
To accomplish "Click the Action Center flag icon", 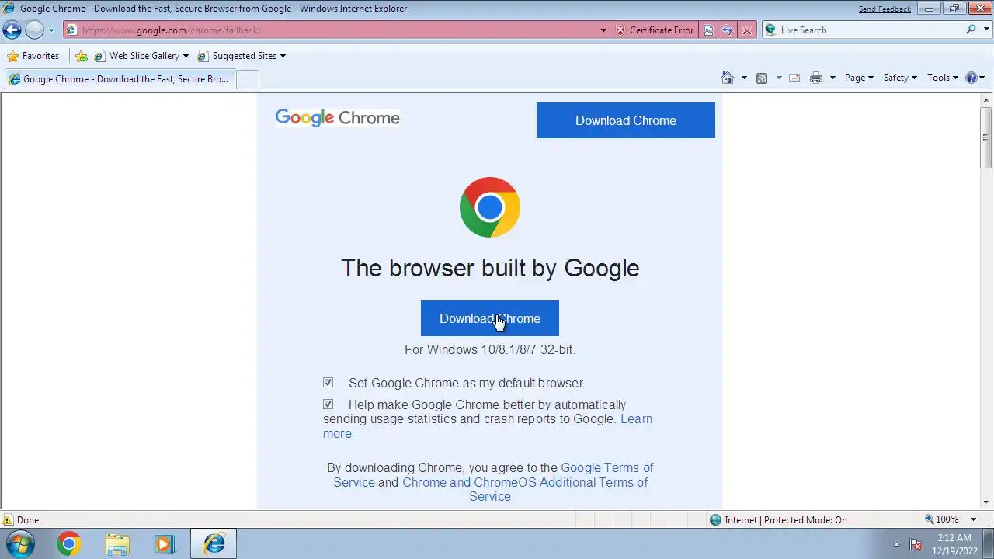I will [x=916, y=544].
